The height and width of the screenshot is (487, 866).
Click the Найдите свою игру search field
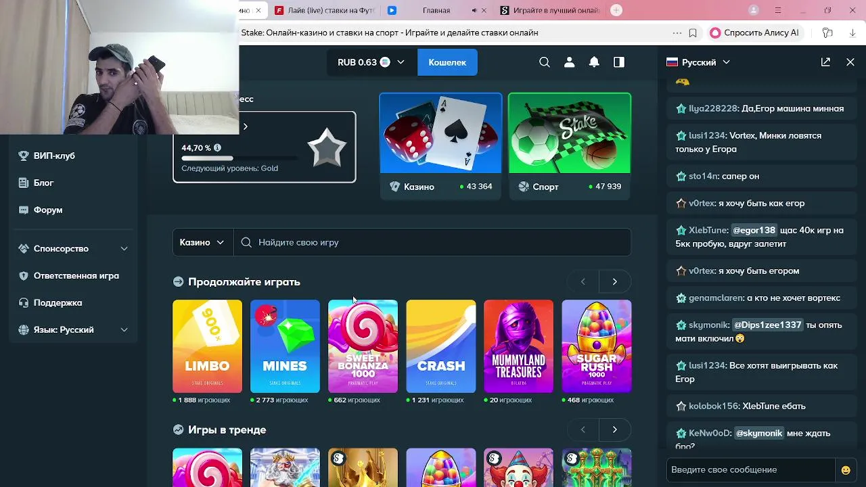point(432,242)
